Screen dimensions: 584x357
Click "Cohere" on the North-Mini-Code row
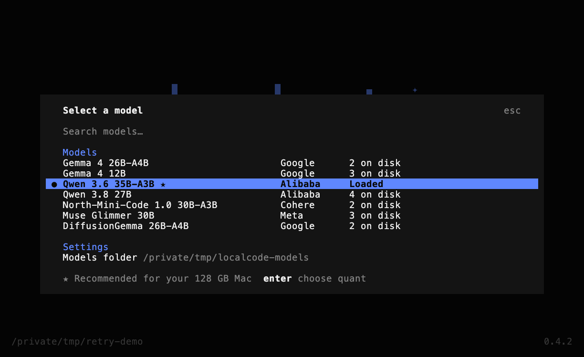pyautogui.click(x=298, y=205)
